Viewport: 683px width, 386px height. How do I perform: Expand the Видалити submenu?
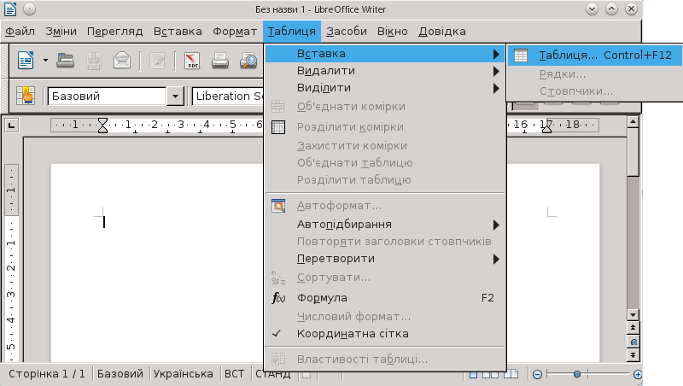385,71
